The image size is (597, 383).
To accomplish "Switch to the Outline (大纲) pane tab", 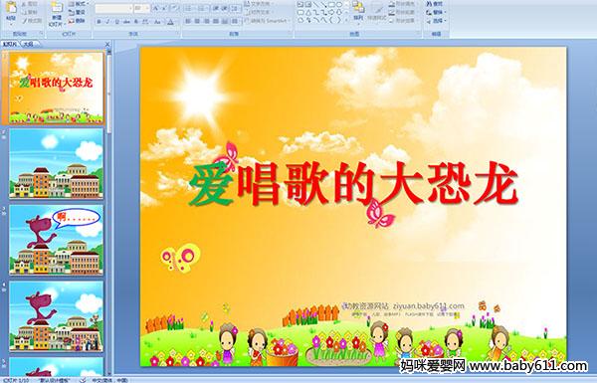I will [x=28, y=44].
